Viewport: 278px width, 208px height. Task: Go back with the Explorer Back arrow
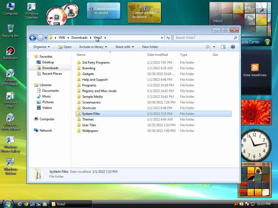click(x=33, y=38)
